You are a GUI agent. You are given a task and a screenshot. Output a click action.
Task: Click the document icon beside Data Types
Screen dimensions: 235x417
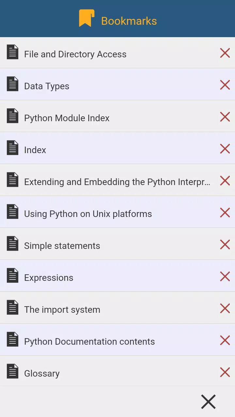(12, 84)
